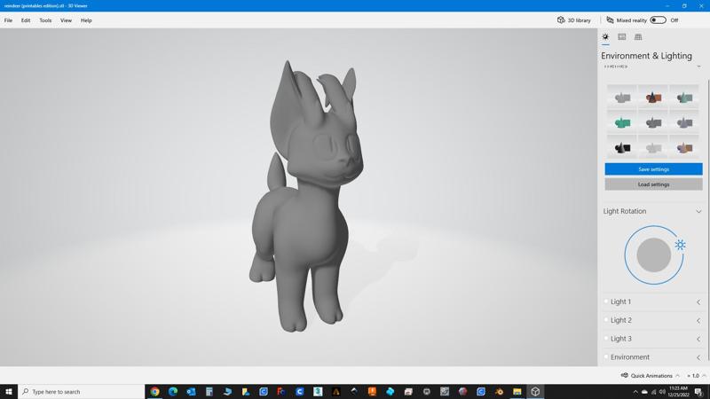Screen dimensions: 710x399
Task: Select the pale white theme in bottom row
Action: pos(653,147)
